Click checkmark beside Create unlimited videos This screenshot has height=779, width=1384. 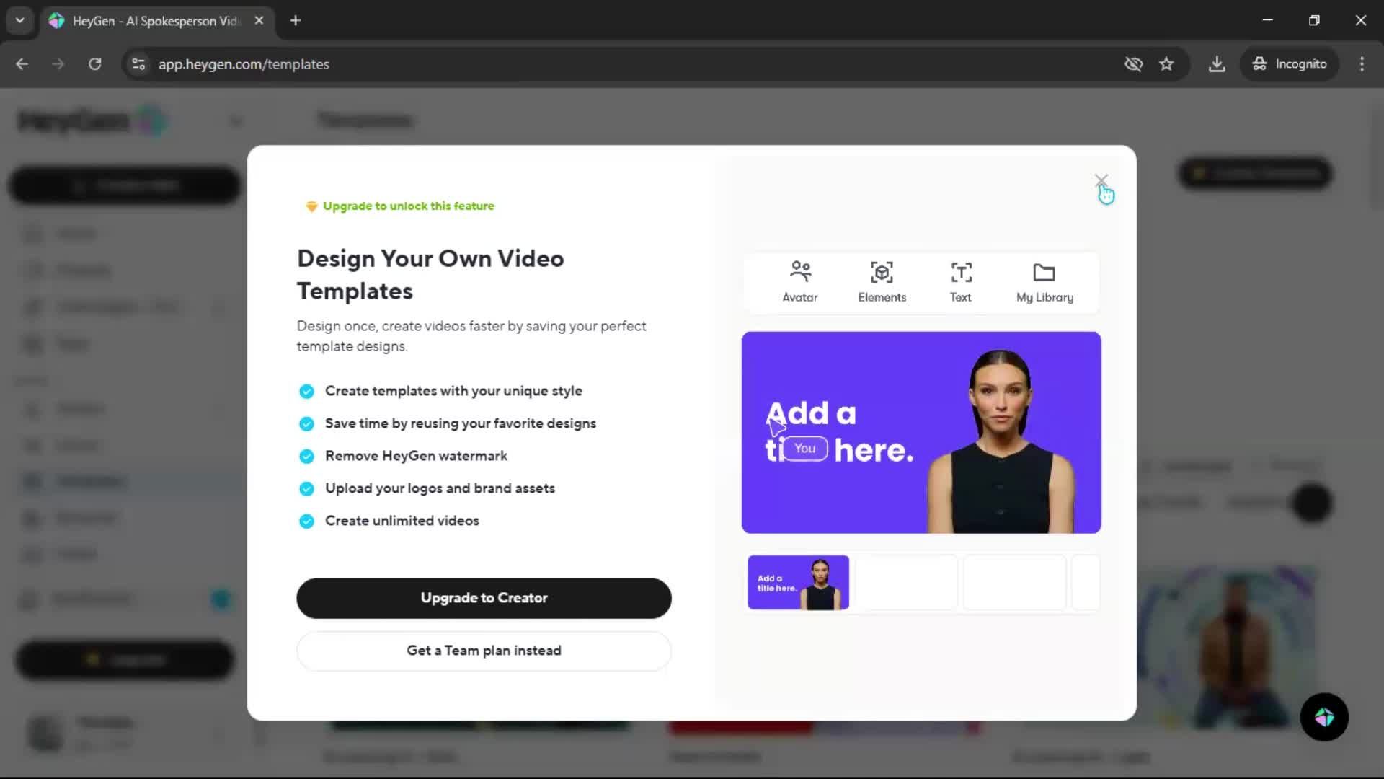(306, 521)
